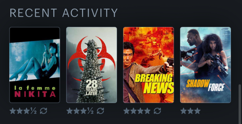Open the Breaking News poster
242x124 pixels.
click(148, 65)
